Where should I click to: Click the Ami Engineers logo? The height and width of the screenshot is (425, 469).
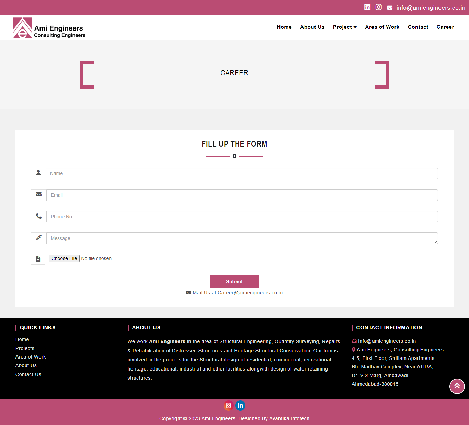coord(49,28)
